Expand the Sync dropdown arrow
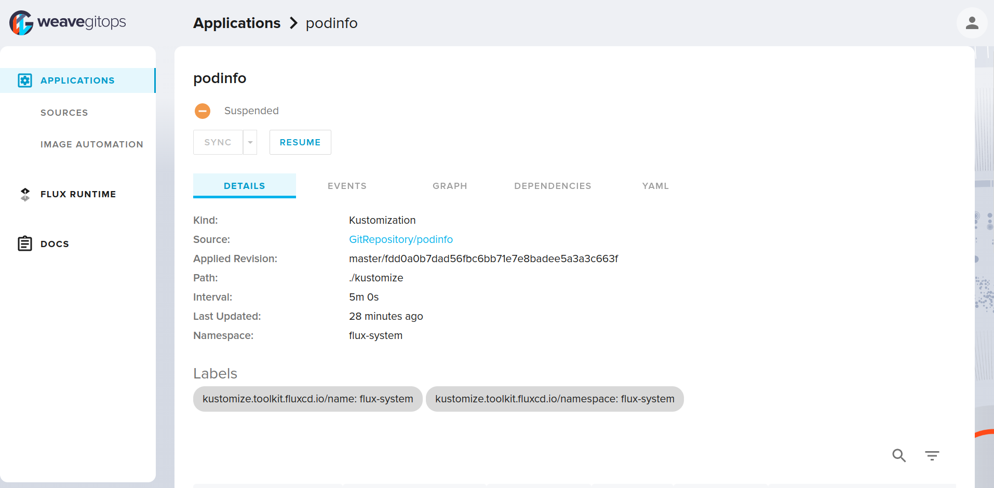The height and width of the screenshot is (488, 994). pyautogui.click(x=250, y=142)
